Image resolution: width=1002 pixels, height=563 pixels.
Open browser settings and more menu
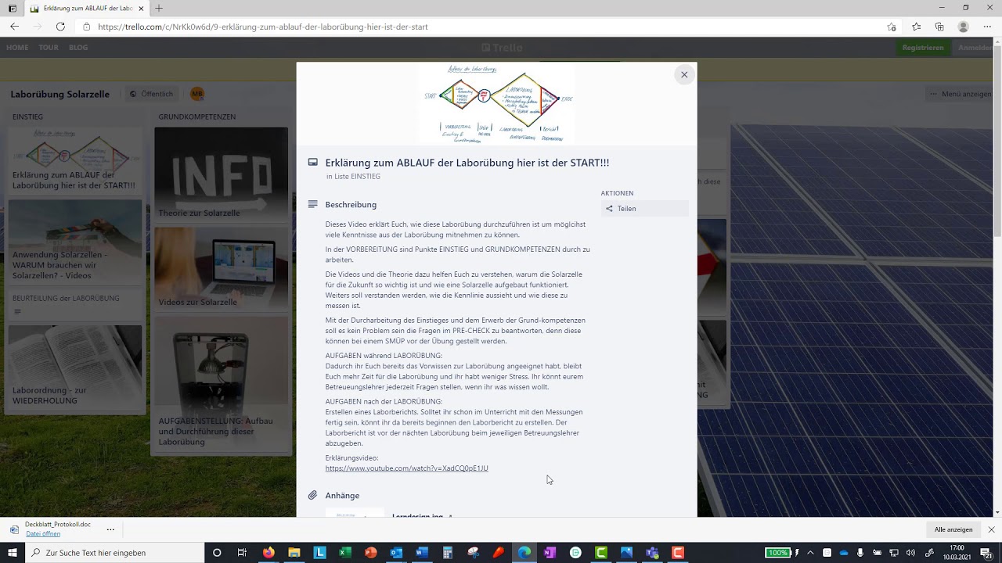(x=987, y=27)
